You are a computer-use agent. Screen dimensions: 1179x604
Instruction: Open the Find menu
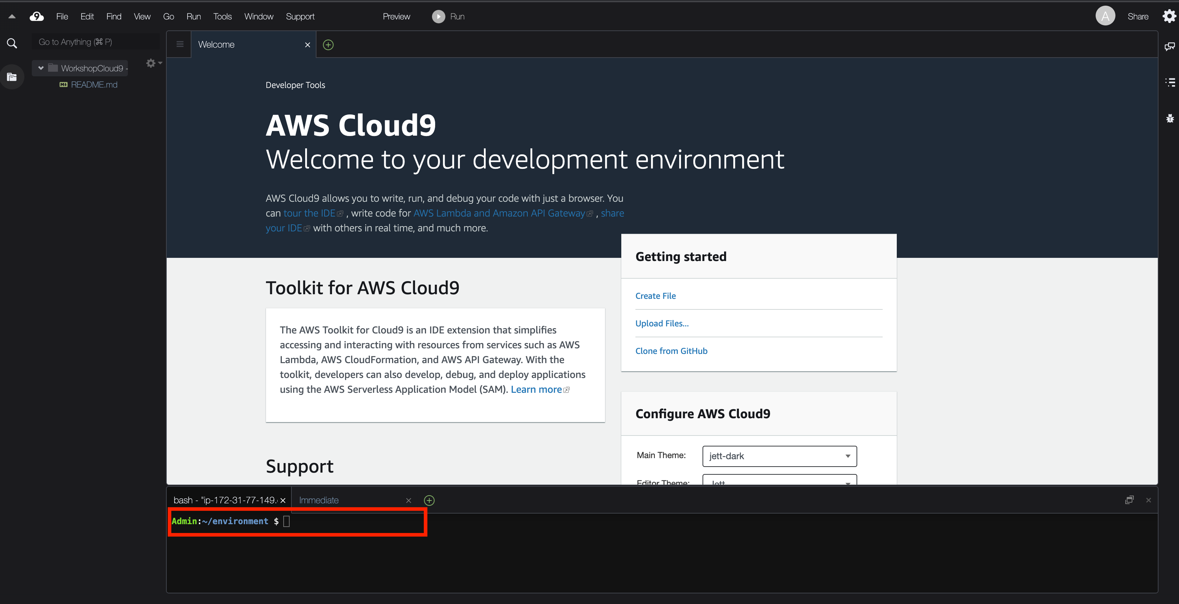coord(114,17)
